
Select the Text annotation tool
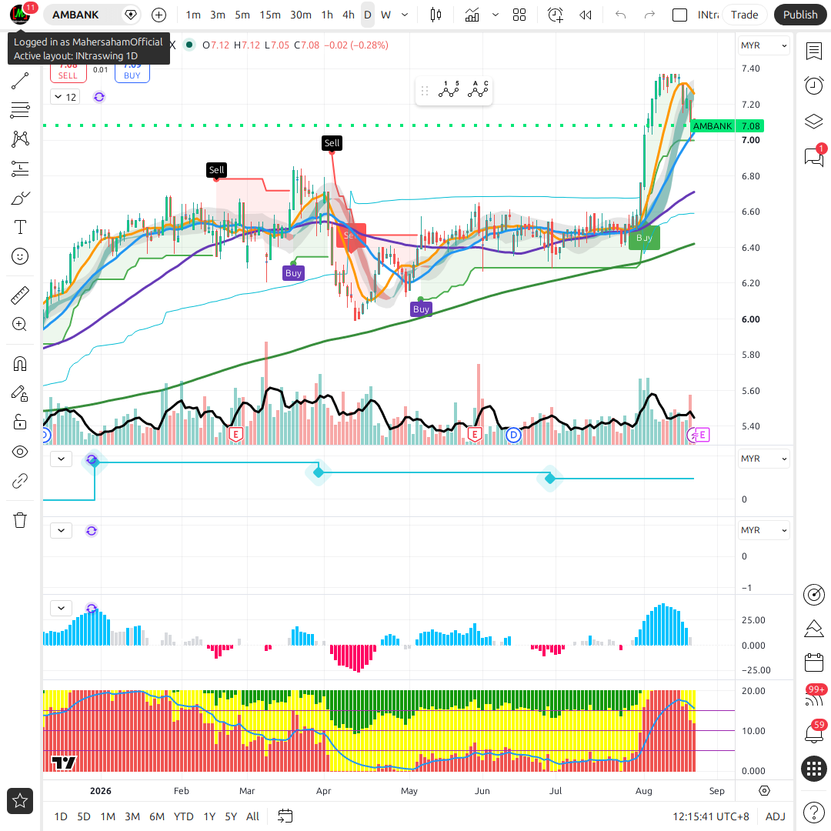(x=20, y=227)
